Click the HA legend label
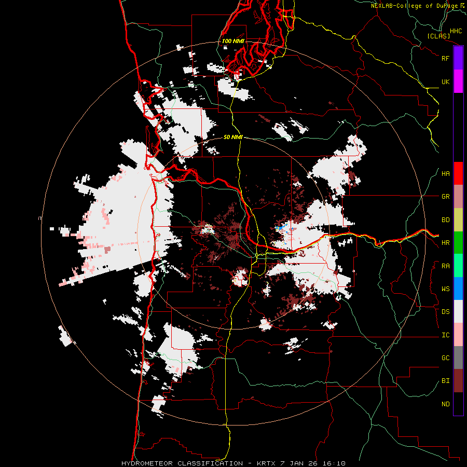This screenshot has width=467, height=467. coord(445,173)
